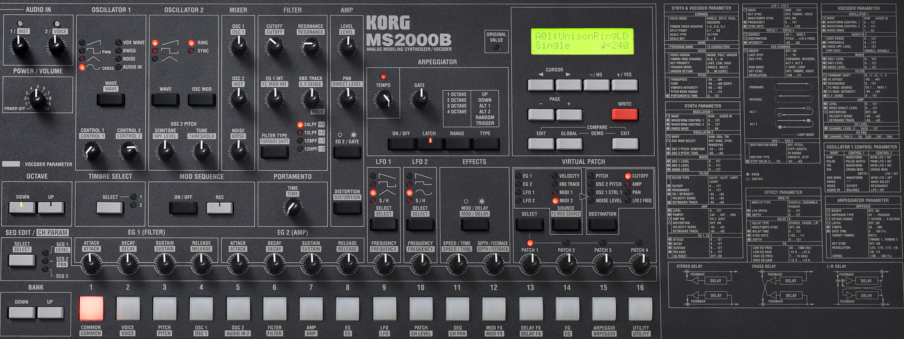Image resolution: width=904 pixels, height=339 pixels.
Task: Click the arpeggiator GATE knob
Action: pos(419,99)
